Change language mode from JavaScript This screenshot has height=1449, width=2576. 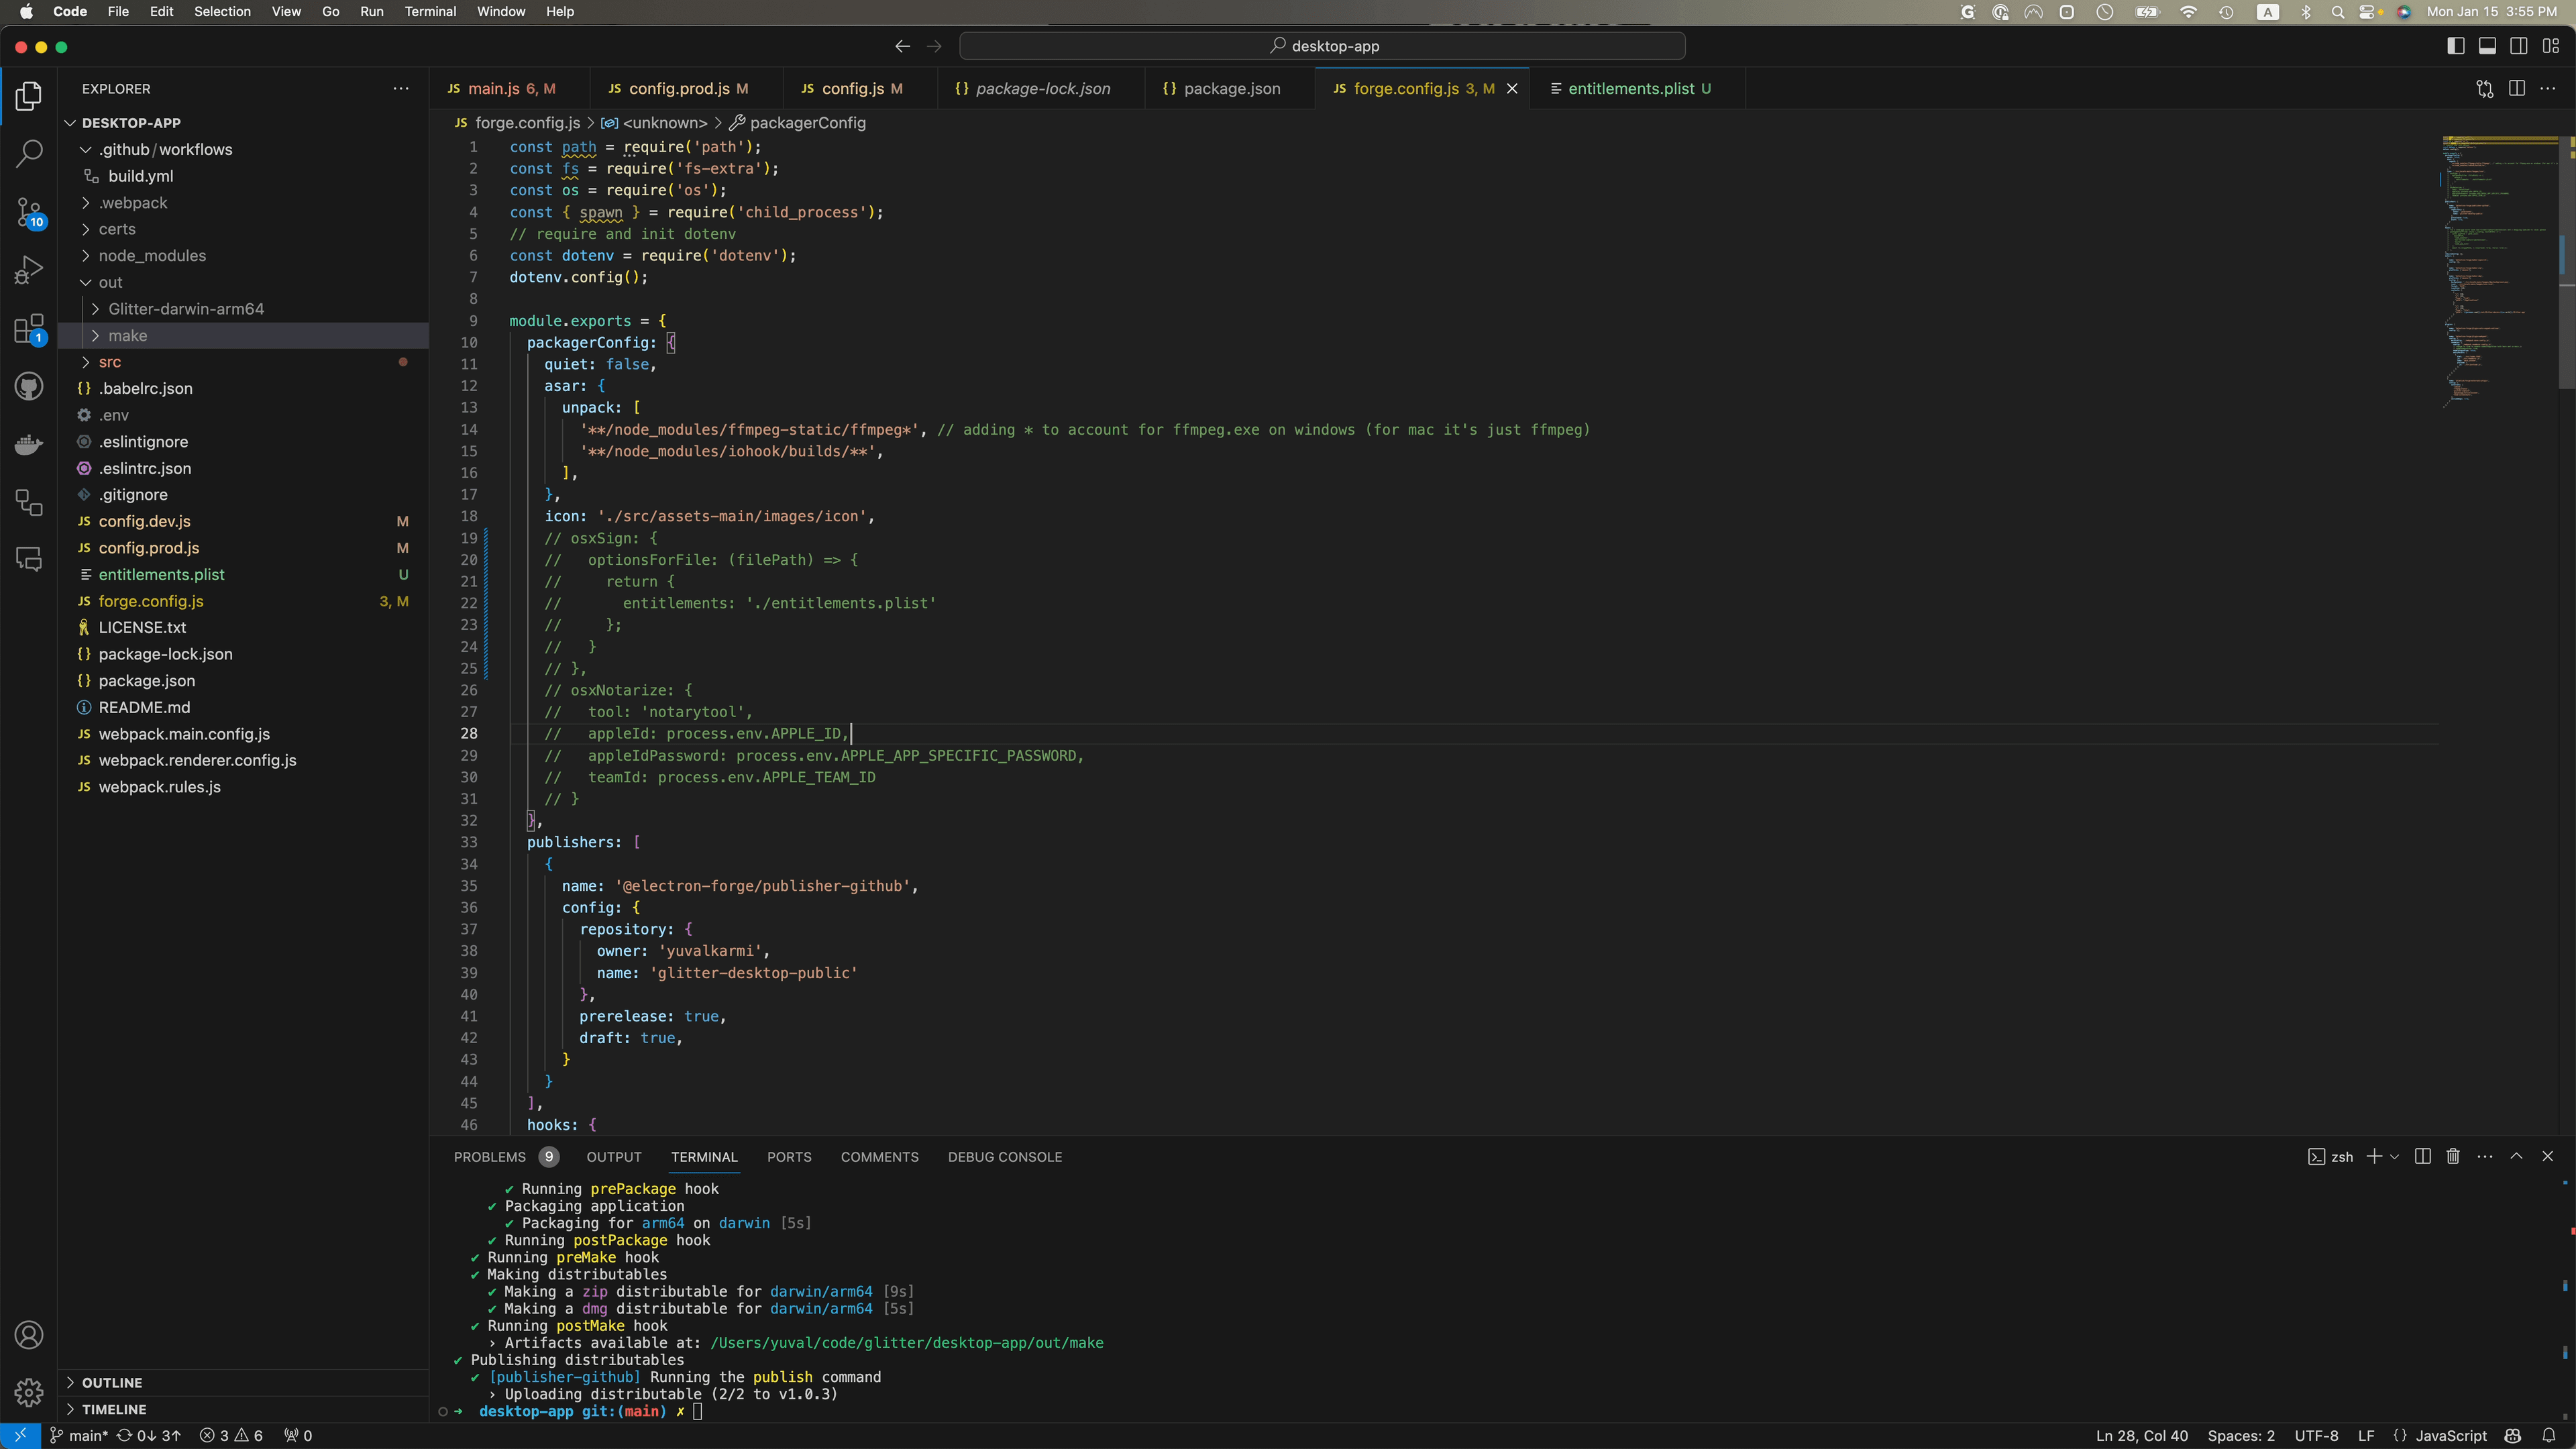[2451, 1435]
